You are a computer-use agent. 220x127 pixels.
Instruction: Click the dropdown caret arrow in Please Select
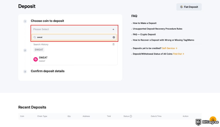point(113,29)
